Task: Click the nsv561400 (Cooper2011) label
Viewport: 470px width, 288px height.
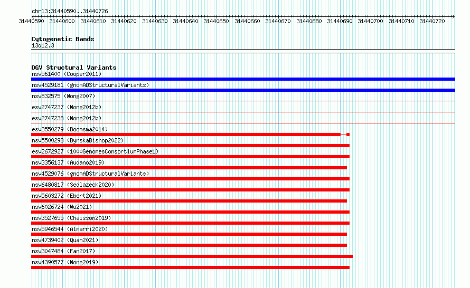Action: (67, 74)
